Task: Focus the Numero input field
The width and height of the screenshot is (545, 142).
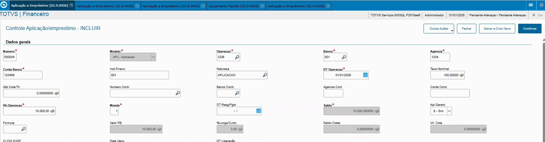Action: (x=10, y=57)
